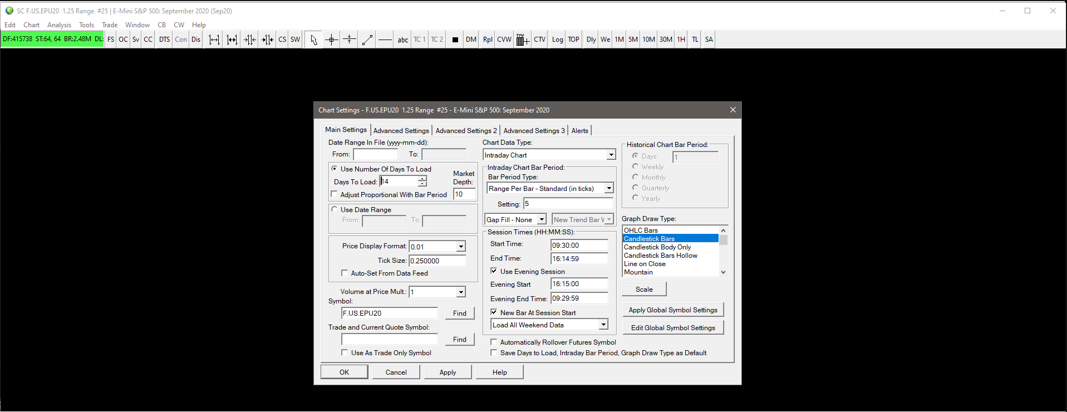The width and height of the screenshot is (1067, 412).
Task: Open the Analysis menu
Action: point(59,25)
